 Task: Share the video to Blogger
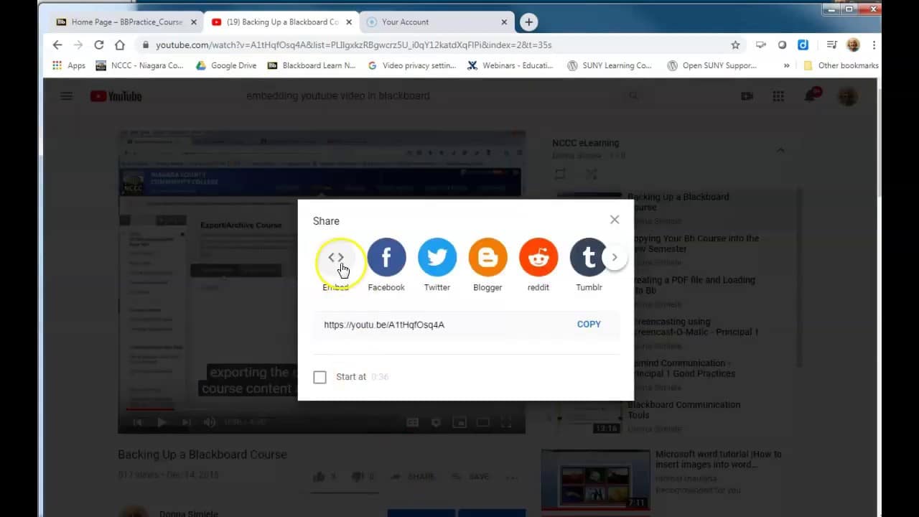click(488, 257)
